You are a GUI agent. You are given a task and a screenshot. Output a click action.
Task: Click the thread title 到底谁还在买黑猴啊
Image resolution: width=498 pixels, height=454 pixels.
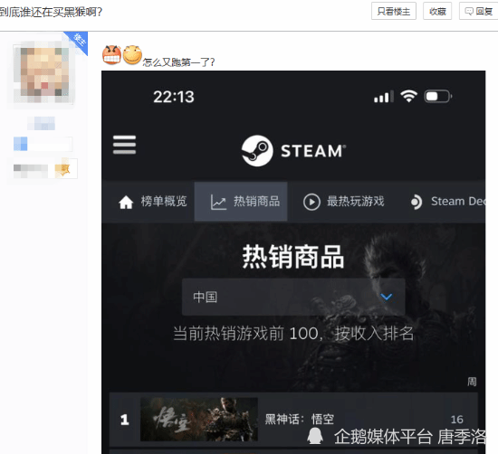point(51,12)
